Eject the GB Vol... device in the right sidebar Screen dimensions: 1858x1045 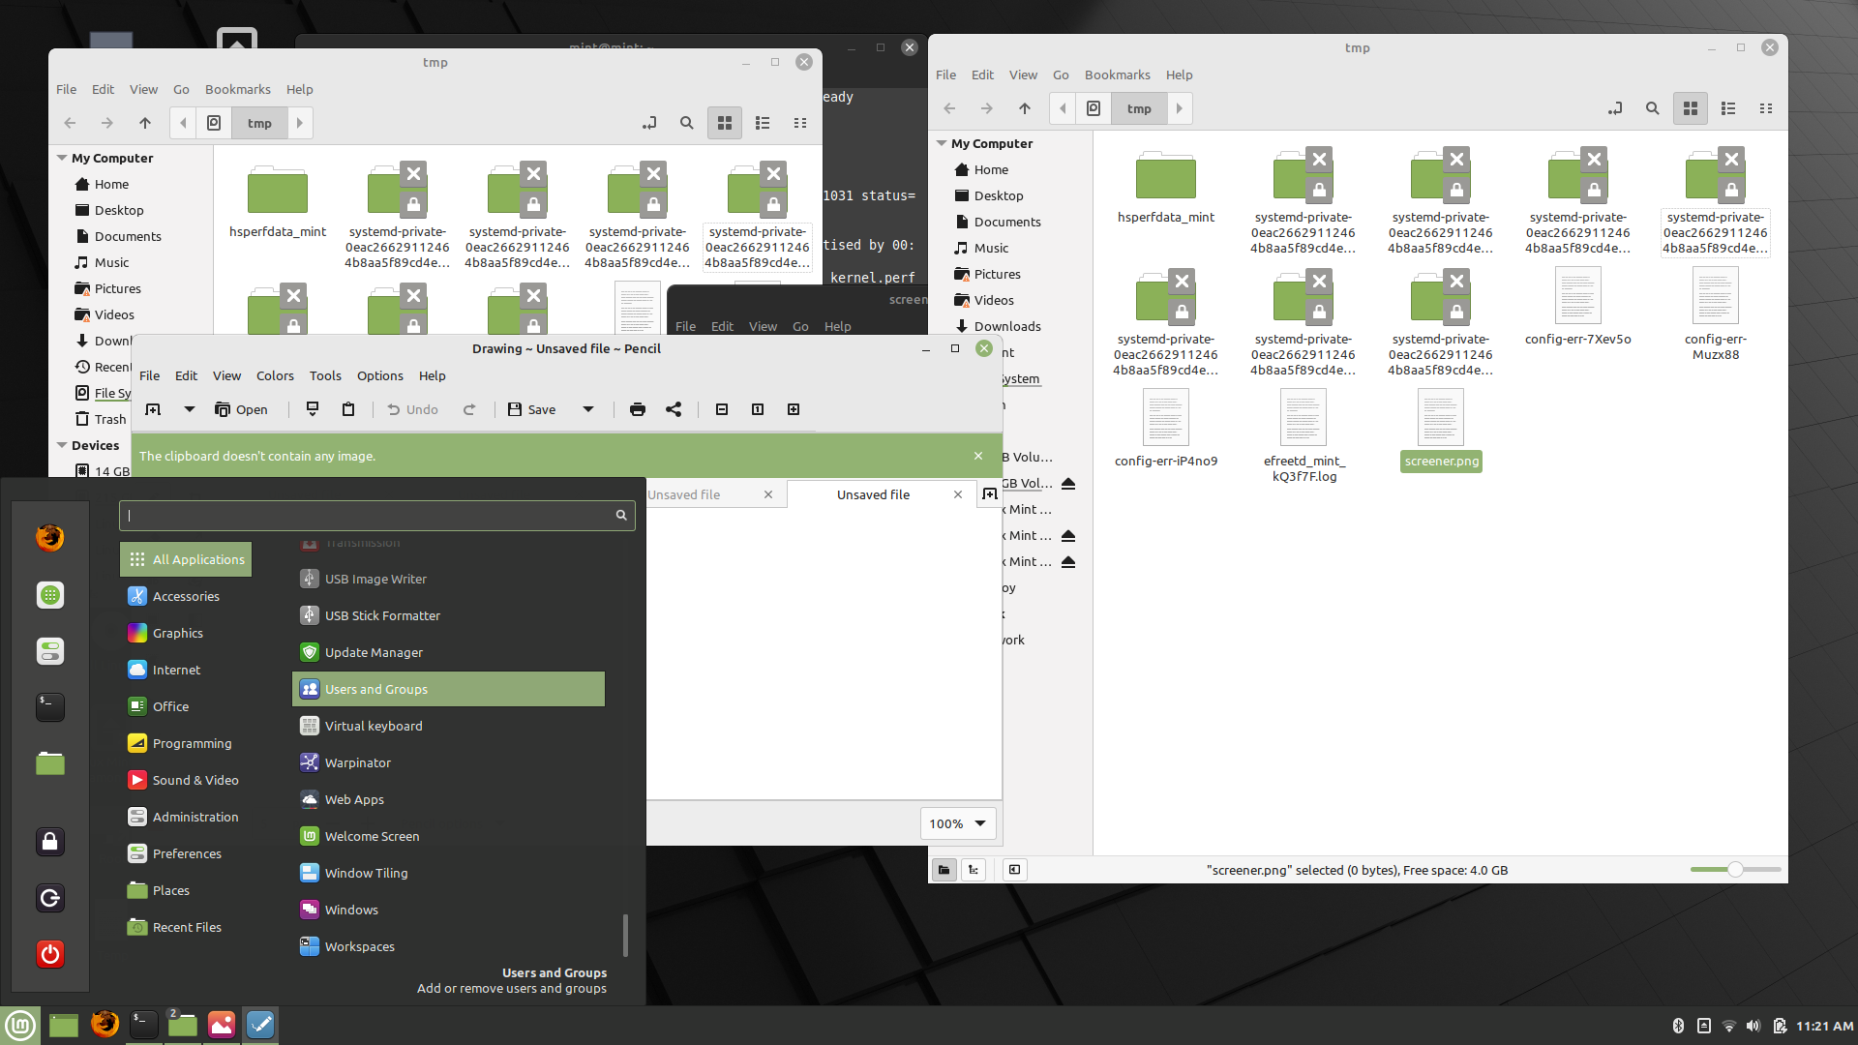(1068, 483)
